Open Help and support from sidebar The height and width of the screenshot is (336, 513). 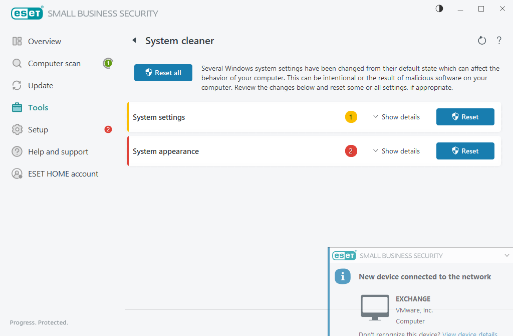58,151
